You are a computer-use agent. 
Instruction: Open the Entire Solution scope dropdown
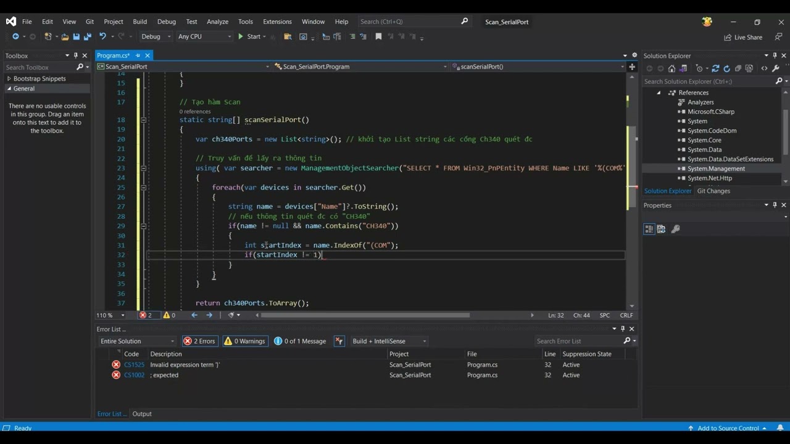138,341
